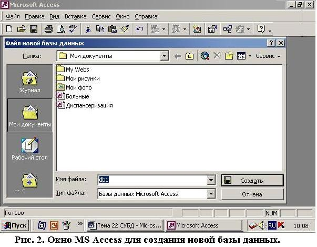Screen dimensions: 317x247
Task: Go up one folder level
Action: [x=189, y=56]
